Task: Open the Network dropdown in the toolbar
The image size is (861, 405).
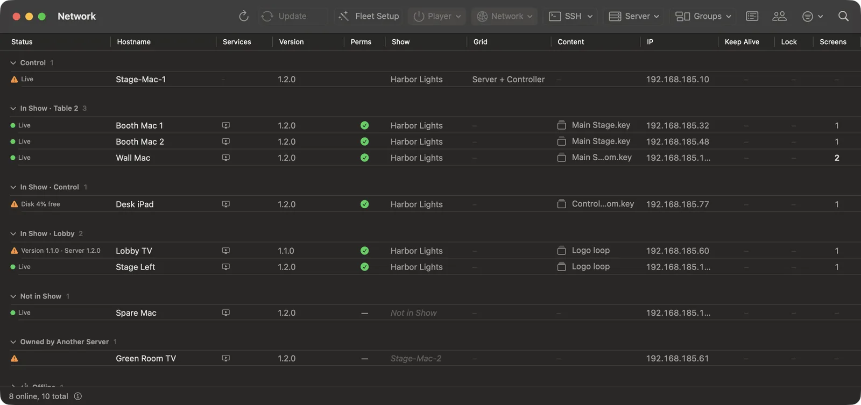Action: [x=505, y=16]
